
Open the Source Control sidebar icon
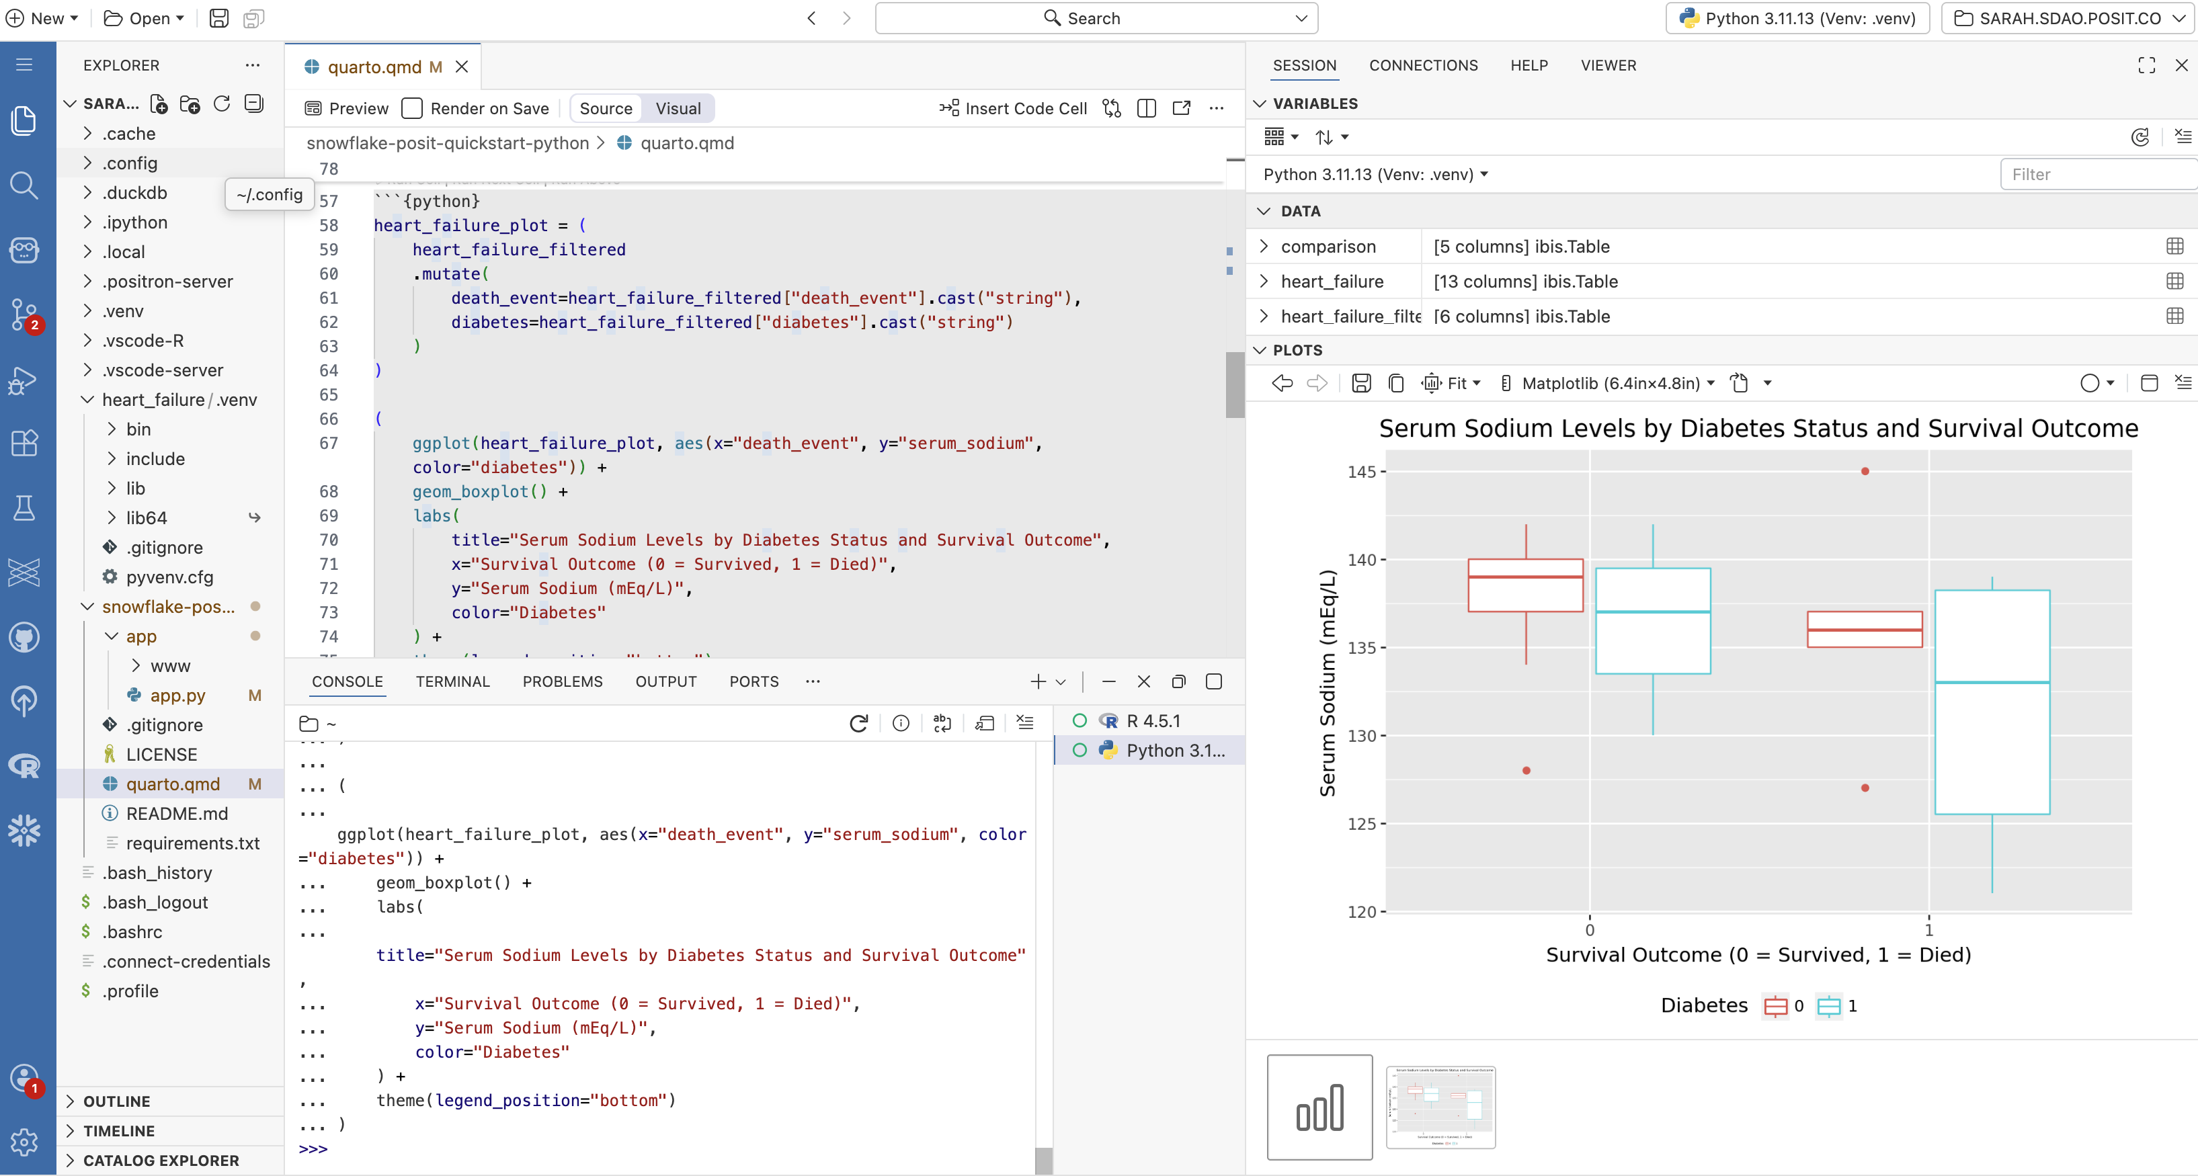point(24,314)
